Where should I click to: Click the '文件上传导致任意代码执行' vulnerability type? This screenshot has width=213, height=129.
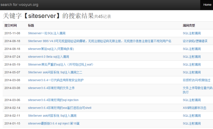(197, 90)
